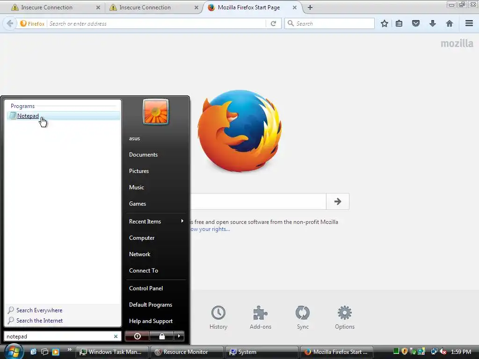Open Notepad from the Programs results
This screenshot has height=359, width=479.
tap(63, 116)
